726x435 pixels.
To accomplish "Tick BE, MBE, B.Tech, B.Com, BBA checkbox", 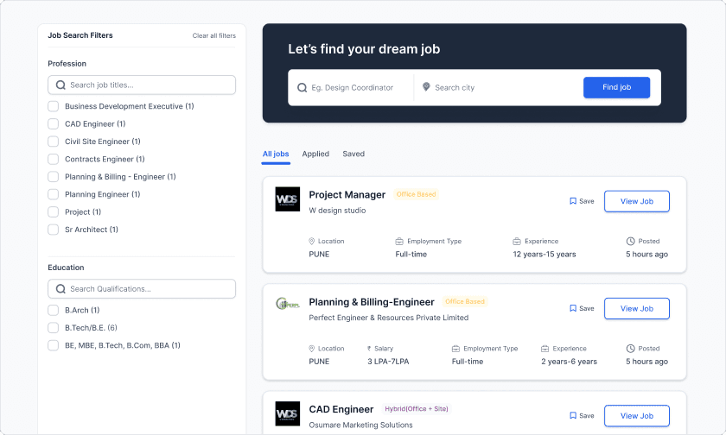I will (x=54, y=345).
